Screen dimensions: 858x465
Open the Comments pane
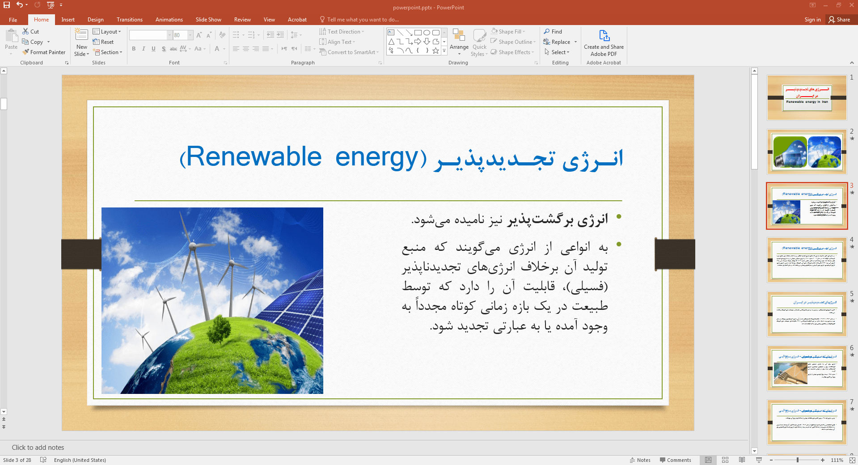pos(675,460)
